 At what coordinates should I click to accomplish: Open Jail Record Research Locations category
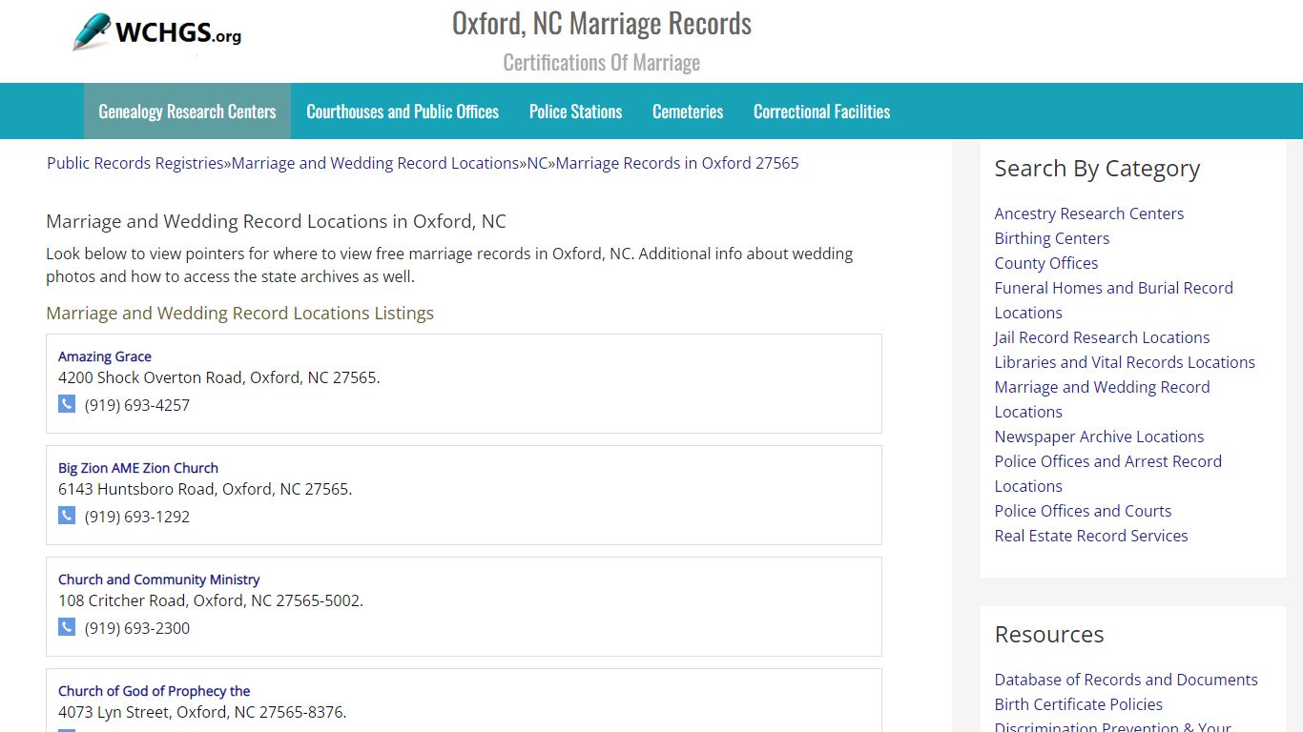(1103, 337)
